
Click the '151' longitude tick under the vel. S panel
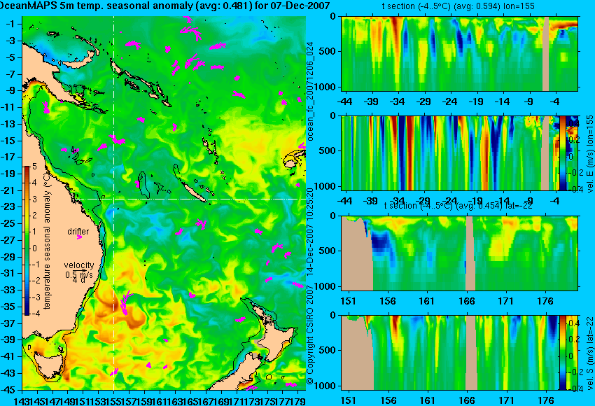[348, 400]
